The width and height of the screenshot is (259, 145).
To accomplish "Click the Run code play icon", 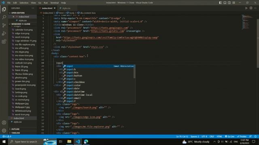I will 246,8.
